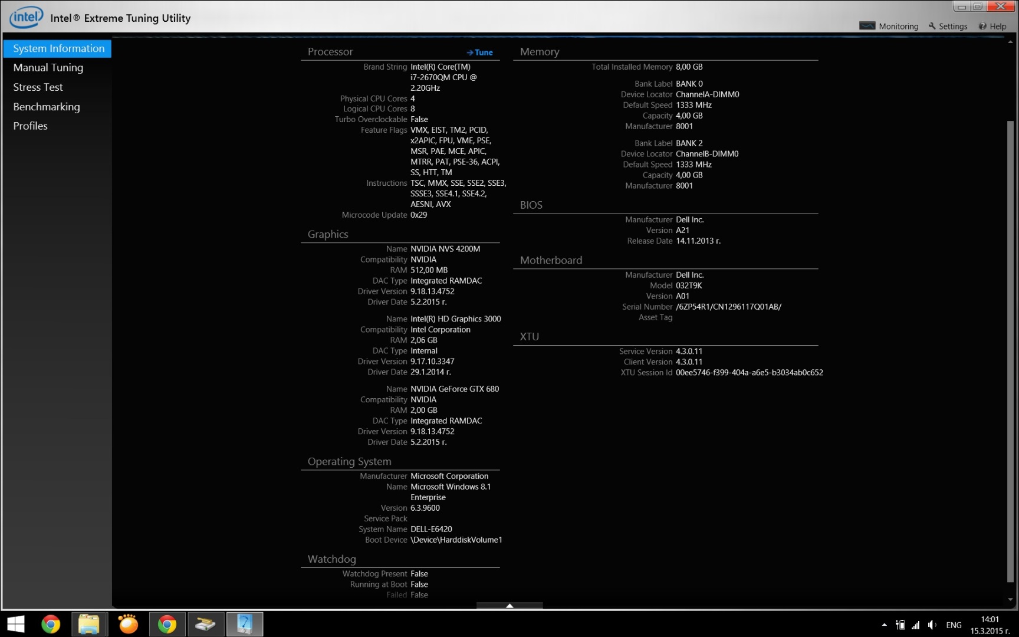Click the motherboard serial number value
The width and height of the screenshot is (1019, 637).
pos(728,307)
